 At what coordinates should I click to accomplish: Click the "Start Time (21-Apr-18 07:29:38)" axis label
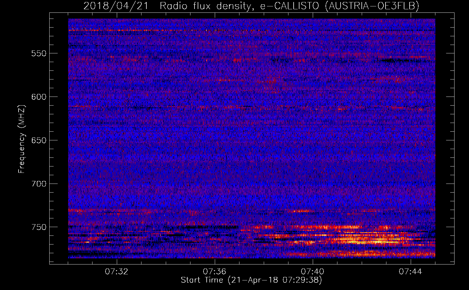(x=251, y=280)
